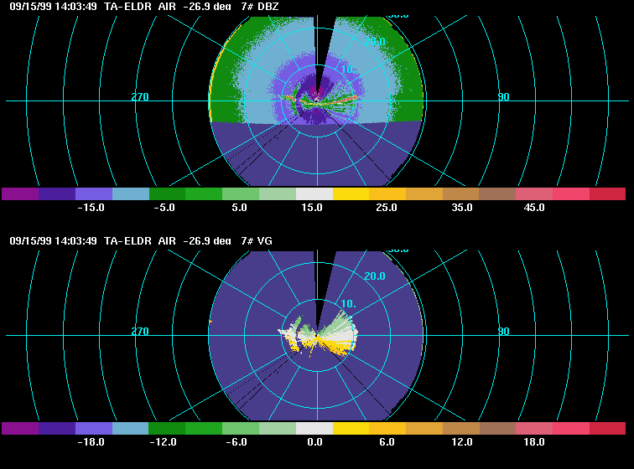This screenshot has width=634, height=469.
Task: Click the 25.0 scale label under DBZ bar
Action: pos(387,208)
